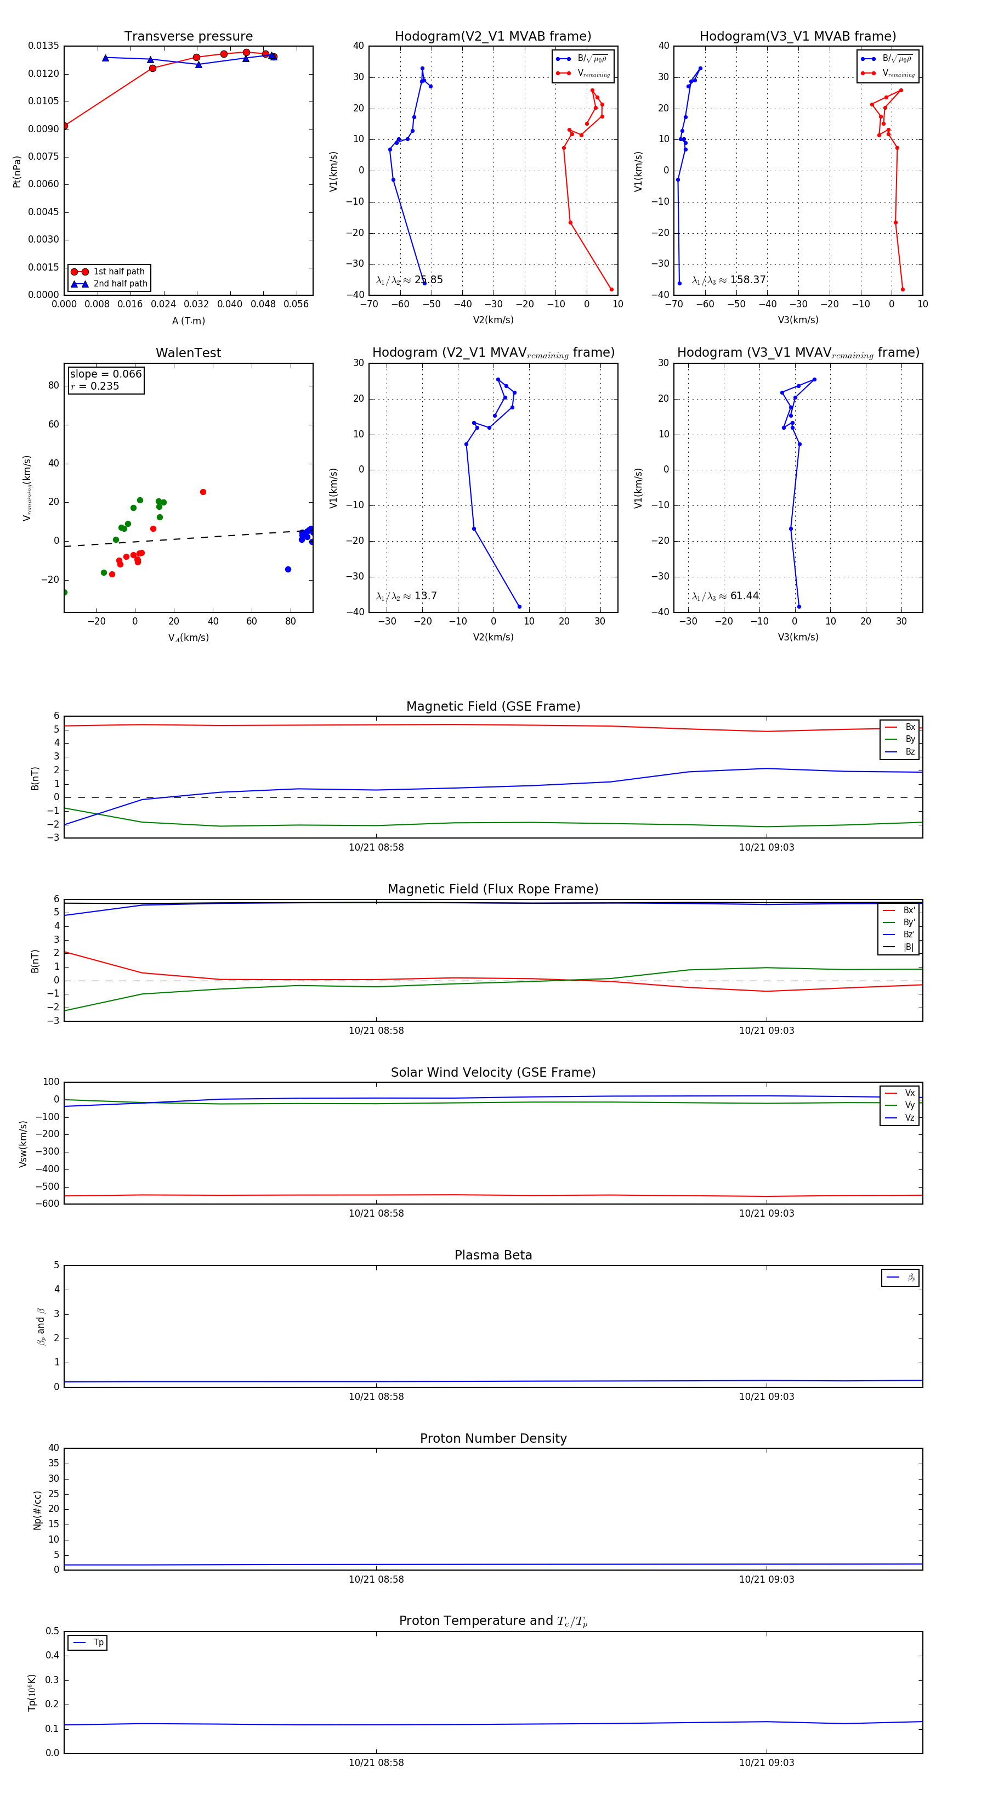This screenshot has height=1811, width=987.
Task: Click the |B| legend entry
Action: pos(899,948)
